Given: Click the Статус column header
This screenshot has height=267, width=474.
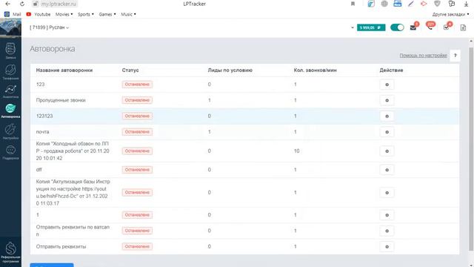Looking at the screenshot, I should point(130,70).
